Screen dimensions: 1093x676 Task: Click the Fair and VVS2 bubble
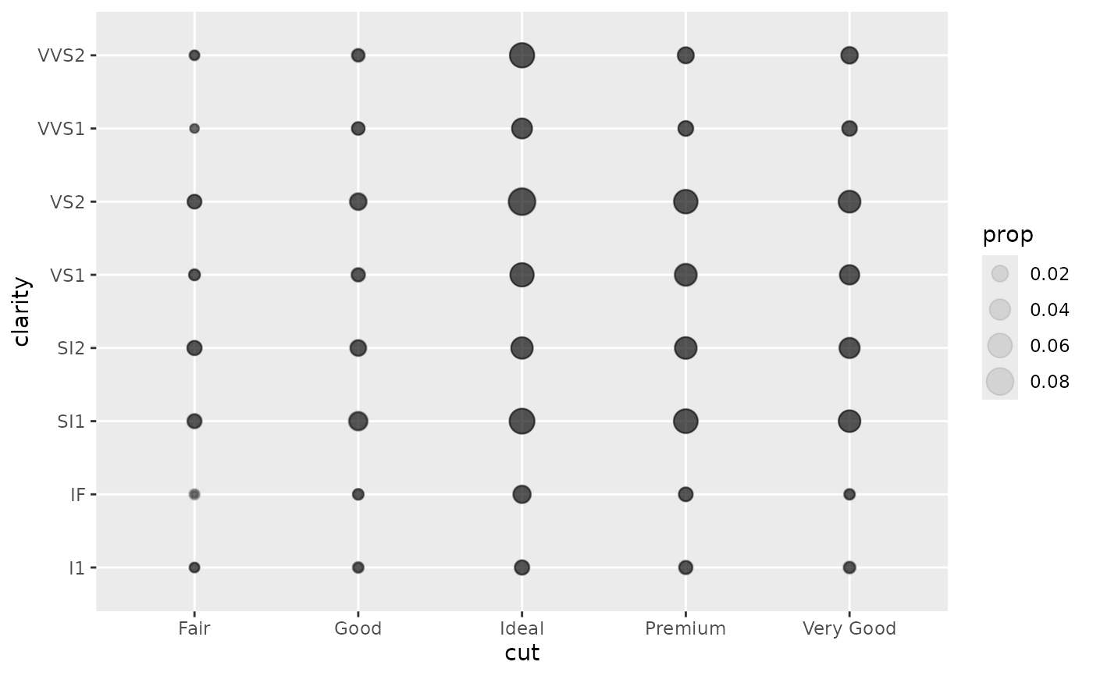194,55
